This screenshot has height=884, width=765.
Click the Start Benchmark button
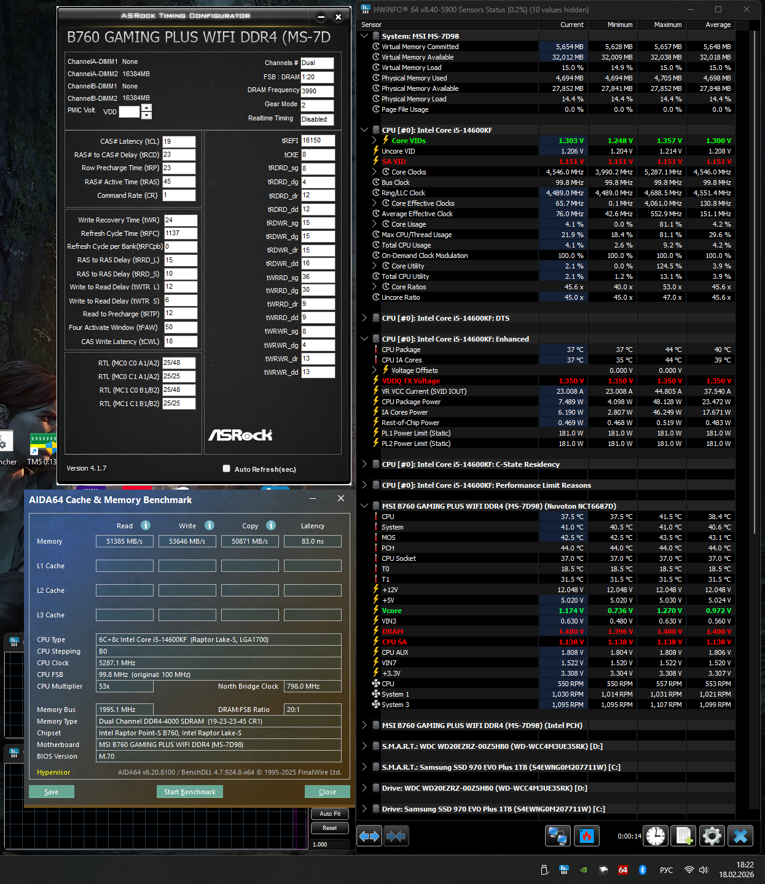pyautogui.click(x=190, y=792)
